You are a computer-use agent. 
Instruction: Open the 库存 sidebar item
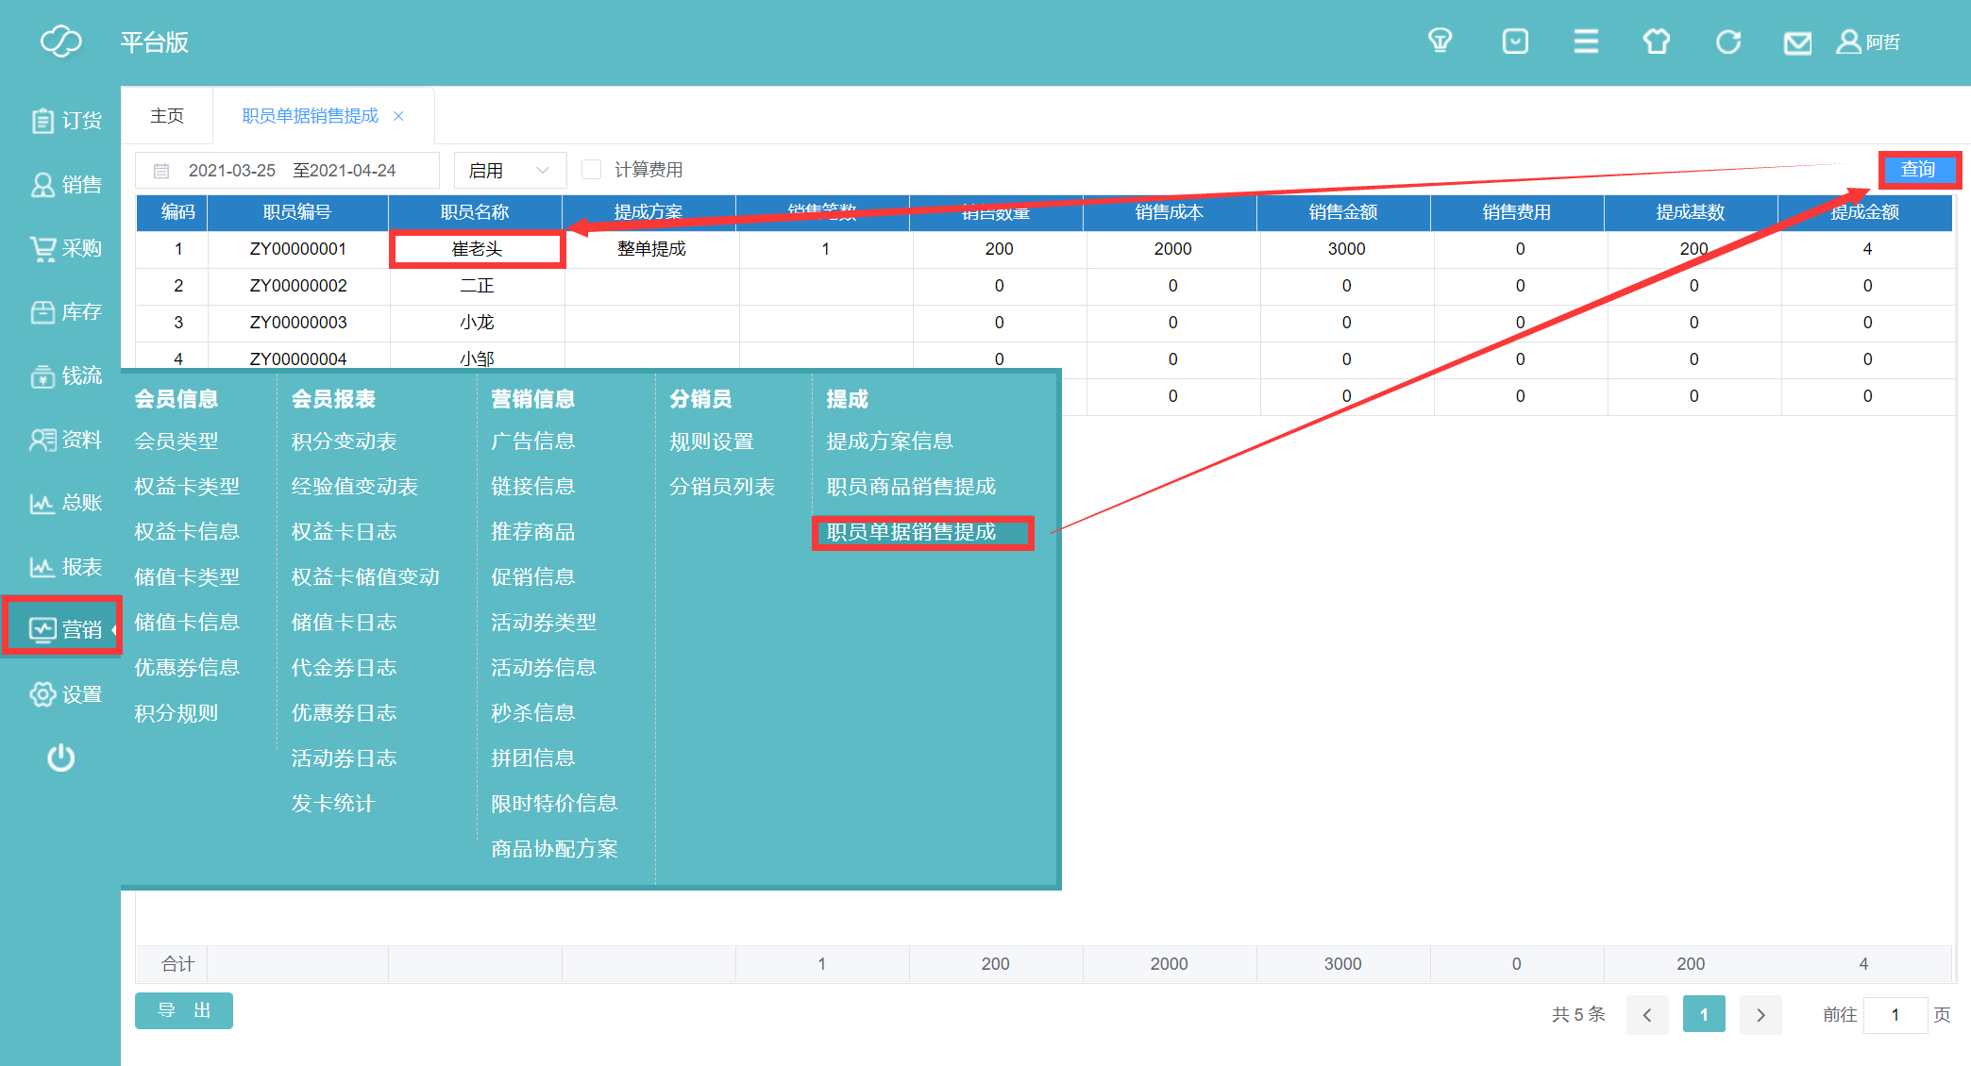(x=64, y=312)
